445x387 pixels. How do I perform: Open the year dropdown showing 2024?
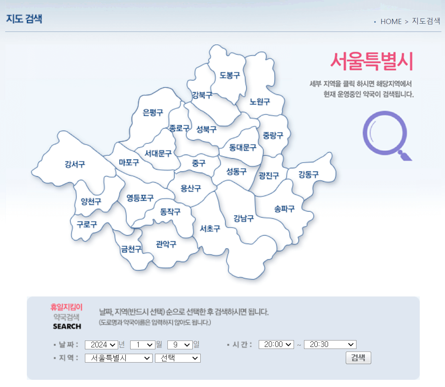tap(101, 344)
